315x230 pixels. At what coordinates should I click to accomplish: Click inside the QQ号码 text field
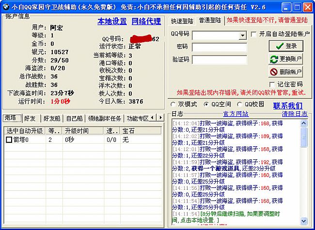pyautogui.click(x=216, y=36)
